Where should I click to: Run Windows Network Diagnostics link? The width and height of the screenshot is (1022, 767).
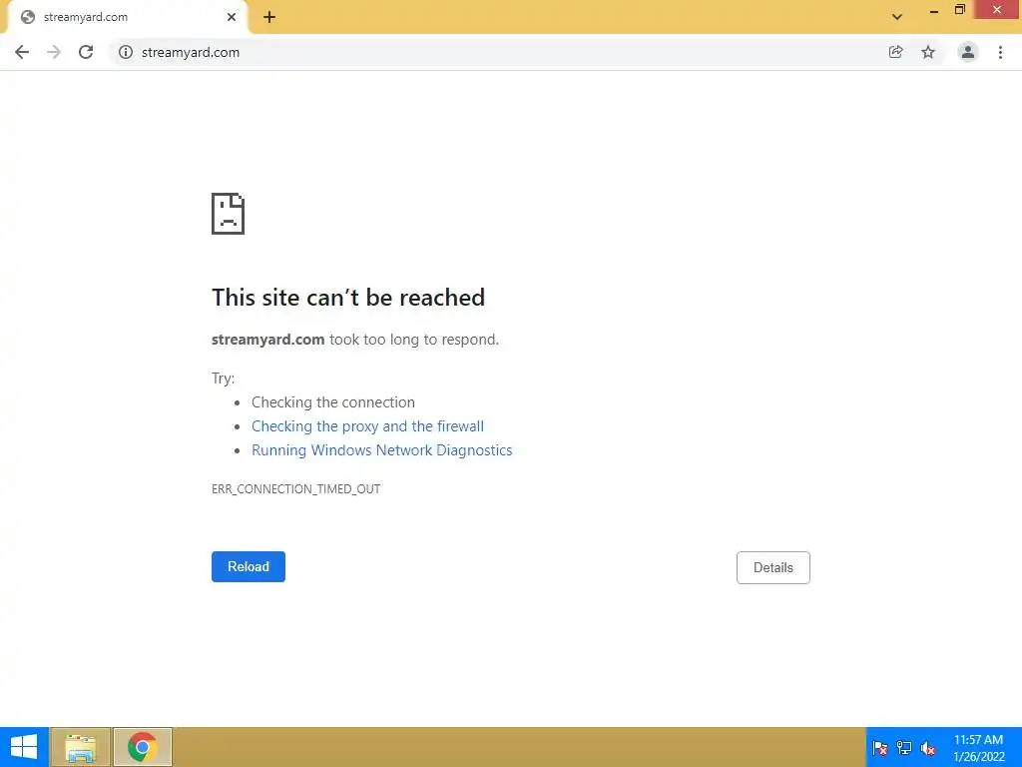382,450
